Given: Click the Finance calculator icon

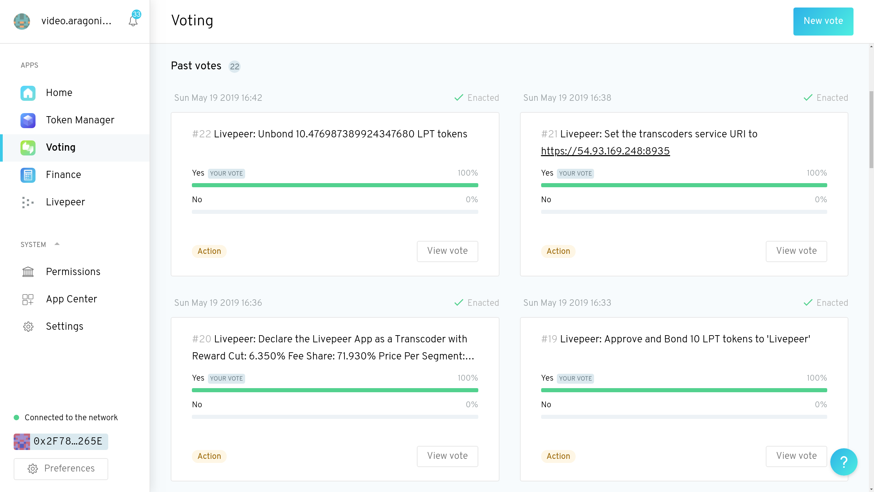Looking at the screenshot, I should tap(28, 175).
